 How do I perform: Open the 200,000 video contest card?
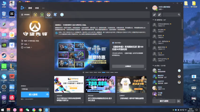coord(100,90)
